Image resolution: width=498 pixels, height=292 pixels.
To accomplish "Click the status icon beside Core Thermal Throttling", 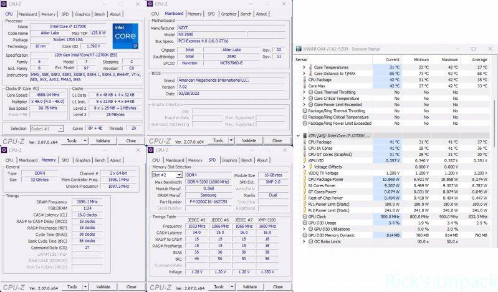I will (x=310, y=92).
